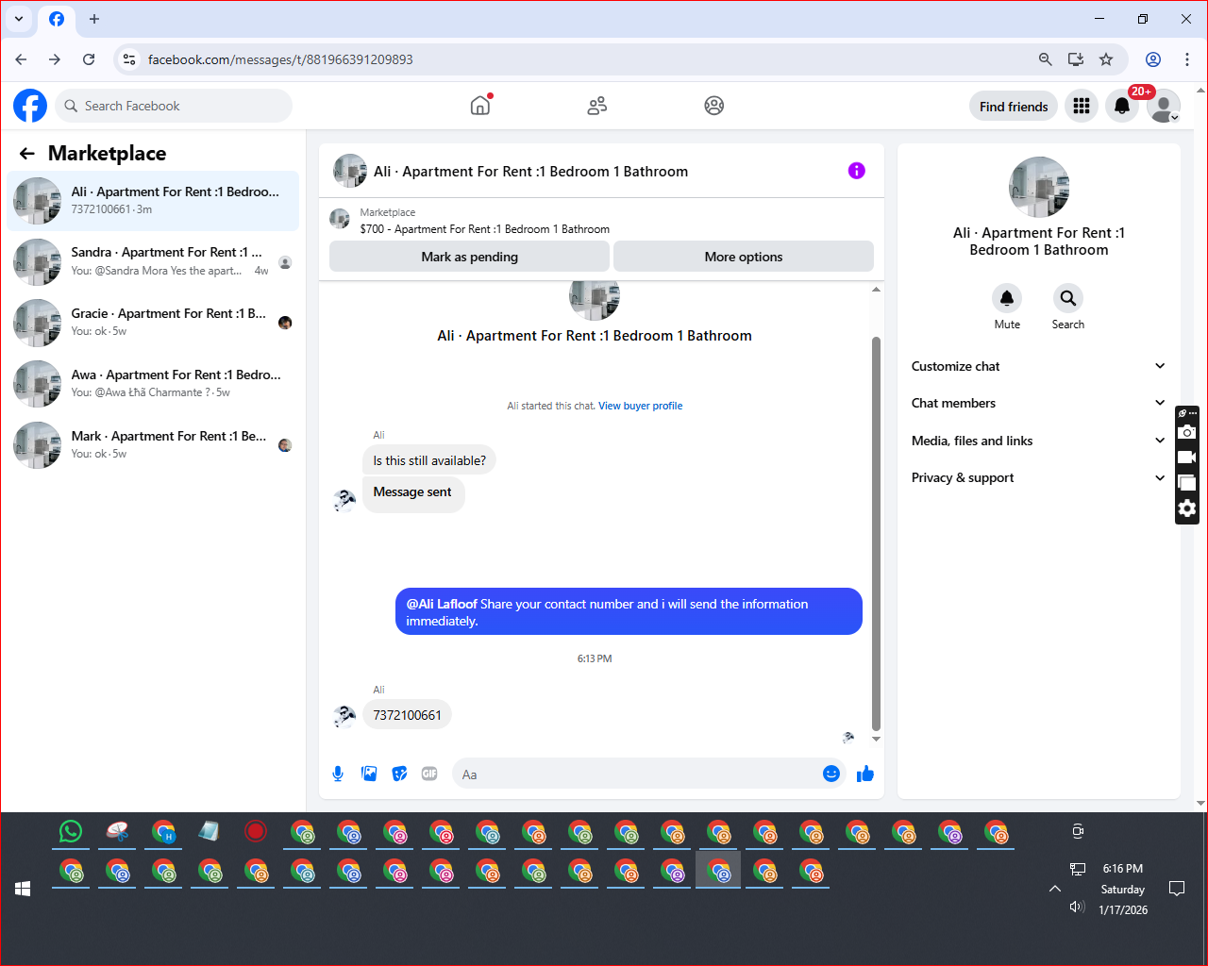
Task: Expand Media, files and links section
Action: point(1038,441)
